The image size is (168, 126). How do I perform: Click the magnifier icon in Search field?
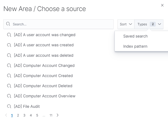8,24
